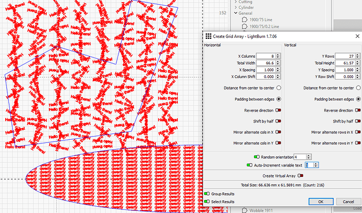Click the 1900/75/0.2 Line library item icon
Viewport: 362px width, 213px height.
pyautogui.click(x=244, y=27)
